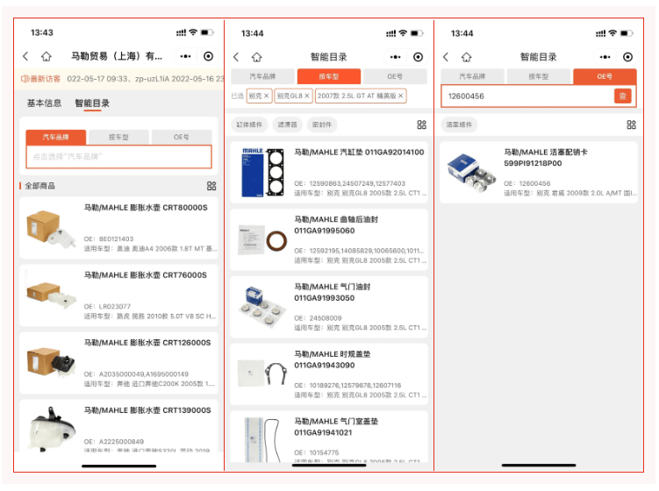Toggle grid view icon beside 活塞组件 chip
659x491 pixels.
(x=631, y=125)
